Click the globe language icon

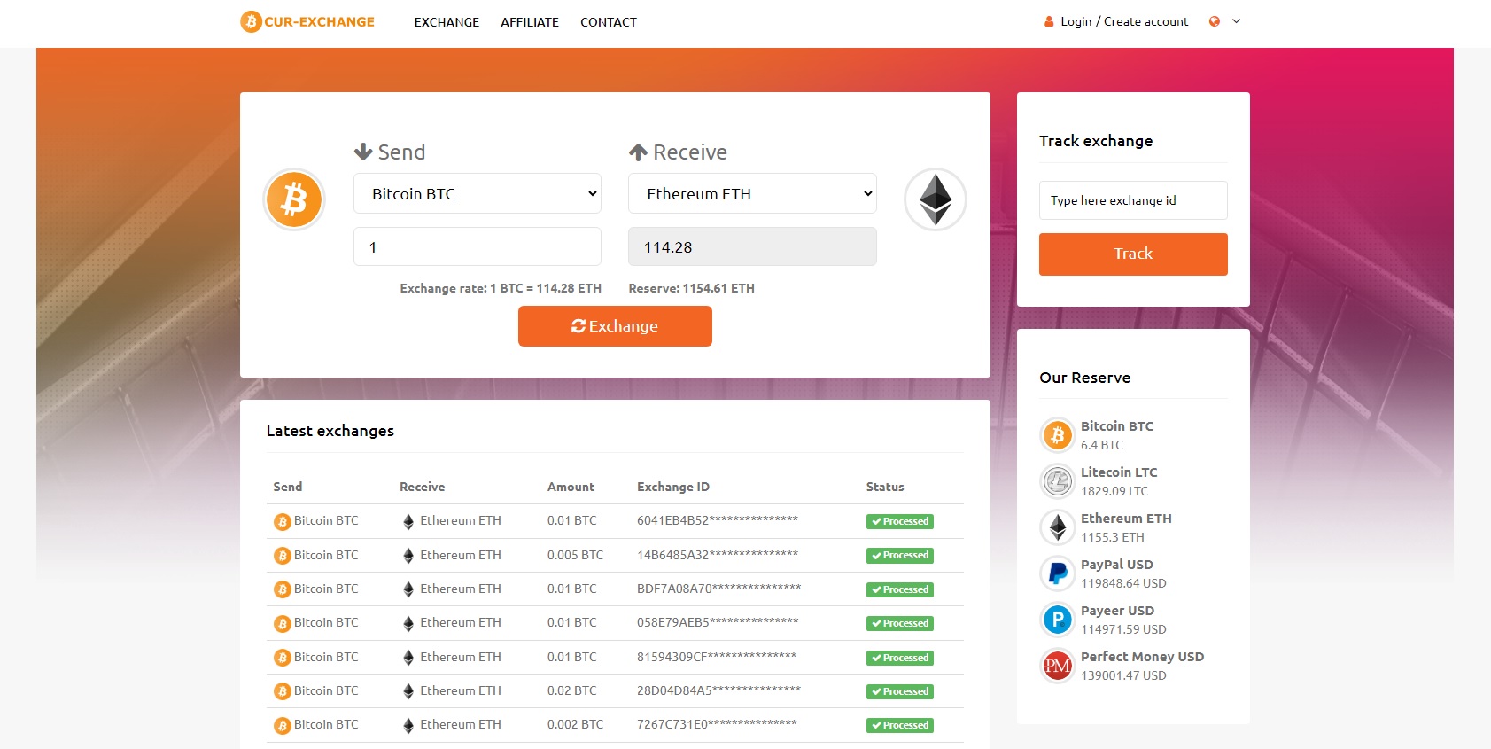[x=1215, y=21]
